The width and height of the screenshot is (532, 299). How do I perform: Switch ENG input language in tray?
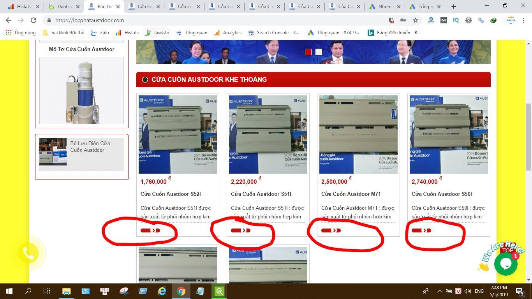pyautogui.click(x=479, y=291)
